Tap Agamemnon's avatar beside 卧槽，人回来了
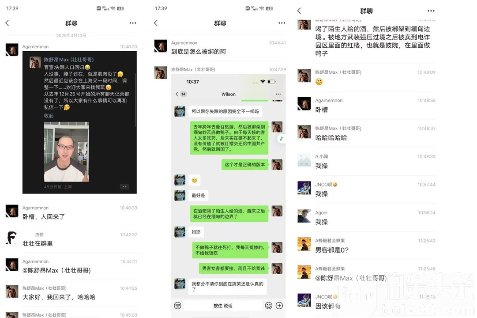 [12, 211]
